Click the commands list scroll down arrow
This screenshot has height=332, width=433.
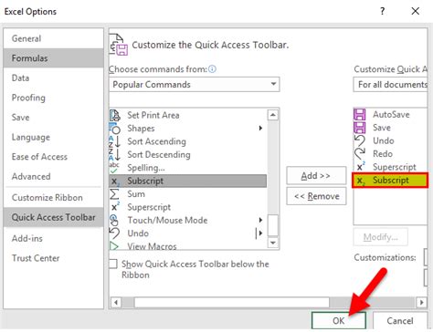coord(273,243)
